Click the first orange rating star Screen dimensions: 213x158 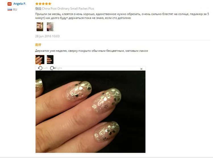37,4
